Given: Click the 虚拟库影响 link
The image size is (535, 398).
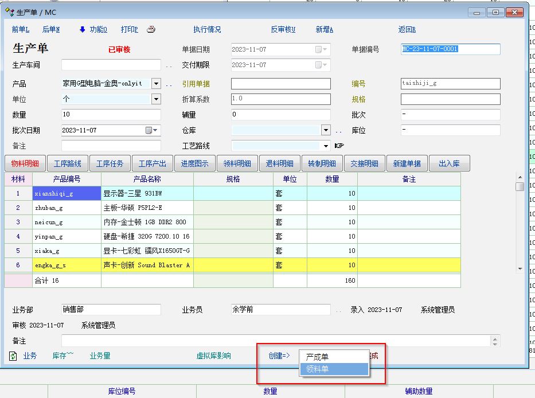Looking at the screenshot, I should point(213,356).
